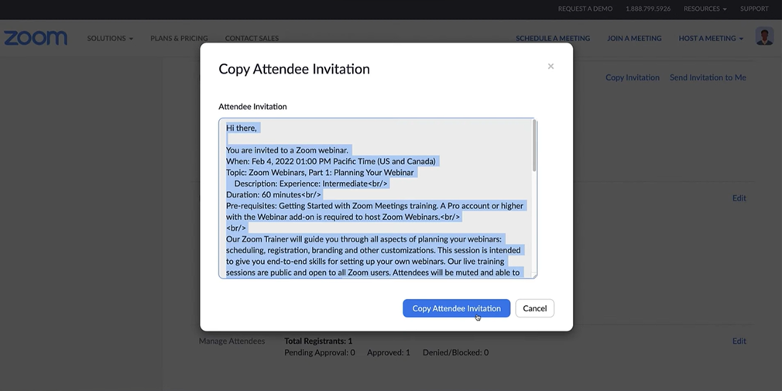This screenshot has width=782, height=391.
Task: Open the user profile avatar
Action: [x=764, y=36]
